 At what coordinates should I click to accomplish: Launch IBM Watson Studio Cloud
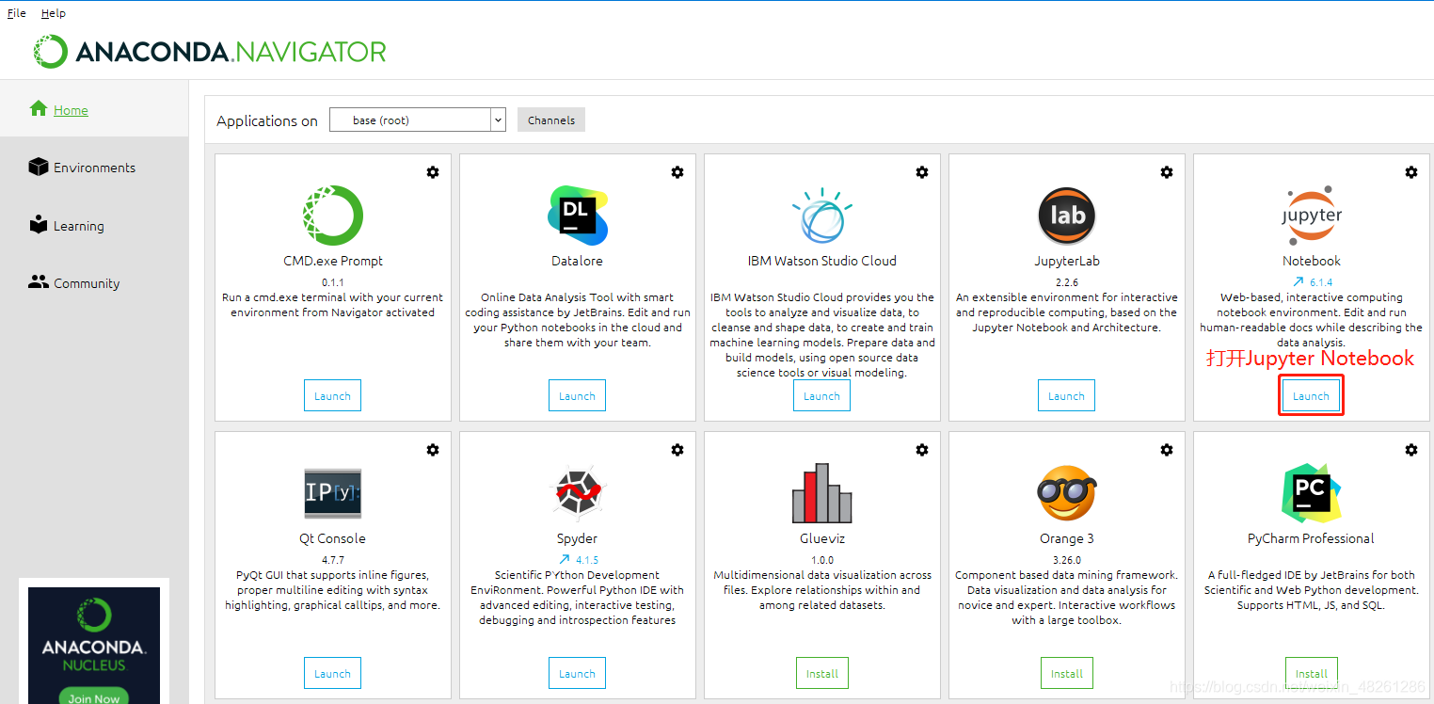point(821,396)
